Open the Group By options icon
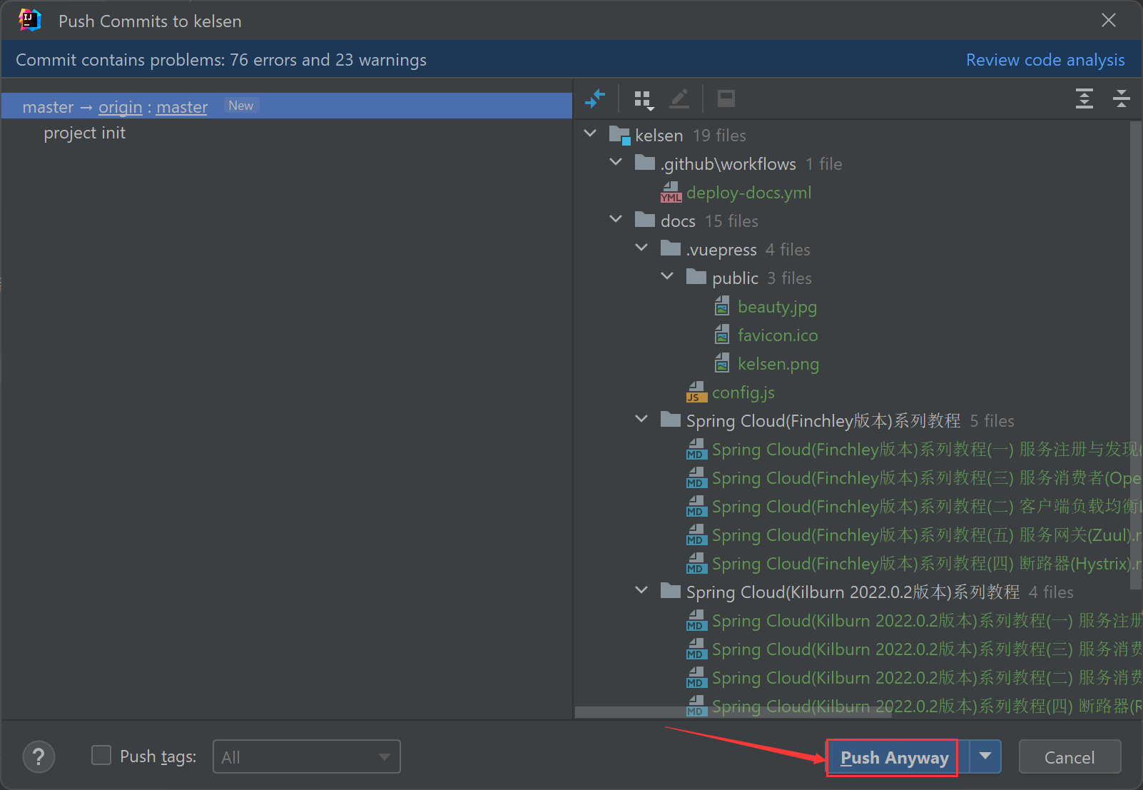Viewport: 1143px width, 790px height. coord(643,99)
